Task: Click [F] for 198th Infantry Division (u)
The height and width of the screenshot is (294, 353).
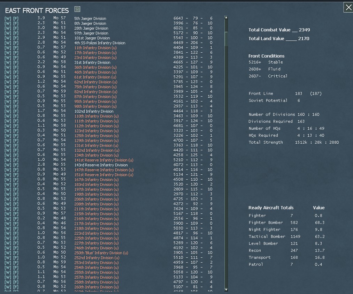Action: click(x=16, y=194)
